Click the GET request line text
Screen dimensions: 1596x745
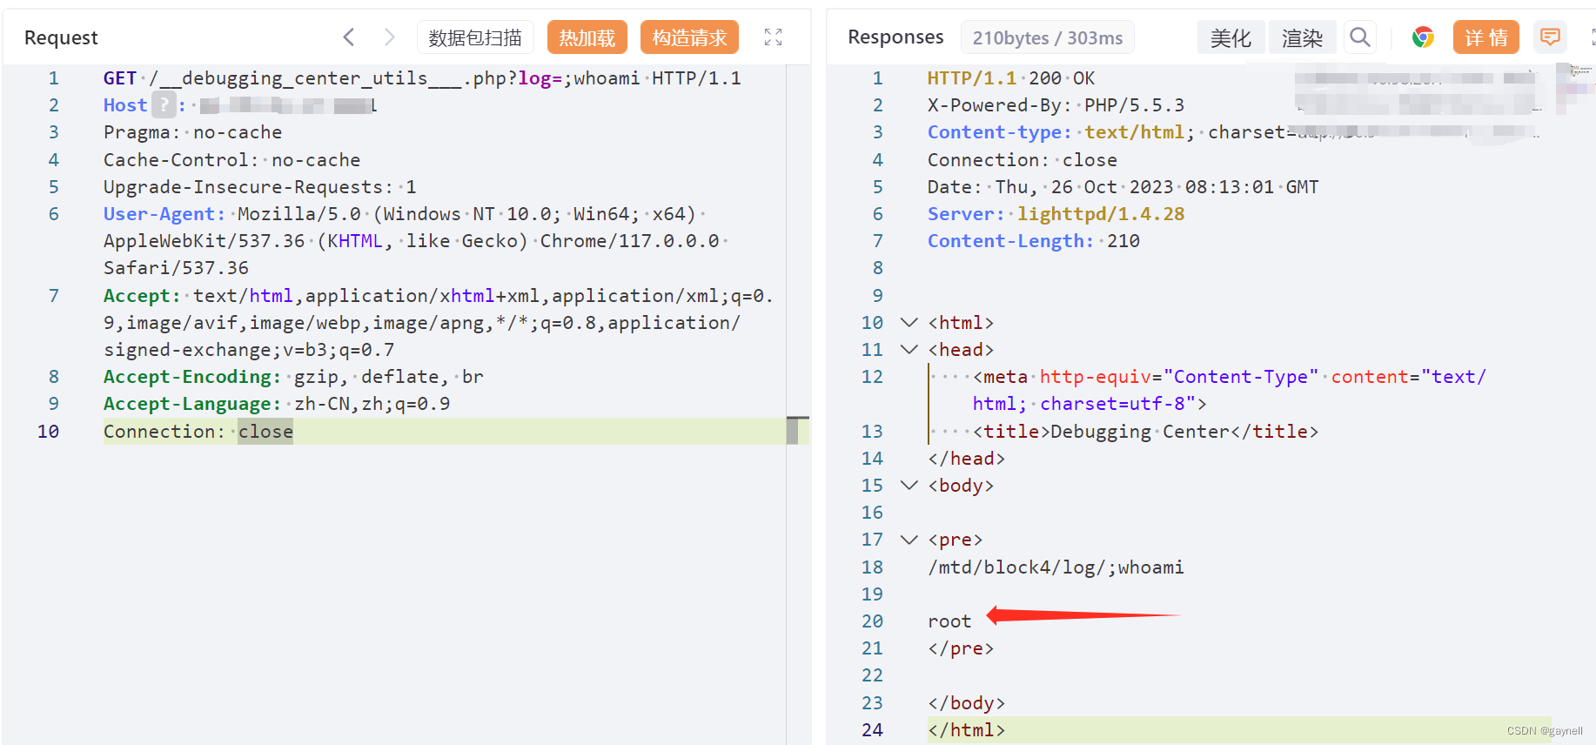click(422, 78)
